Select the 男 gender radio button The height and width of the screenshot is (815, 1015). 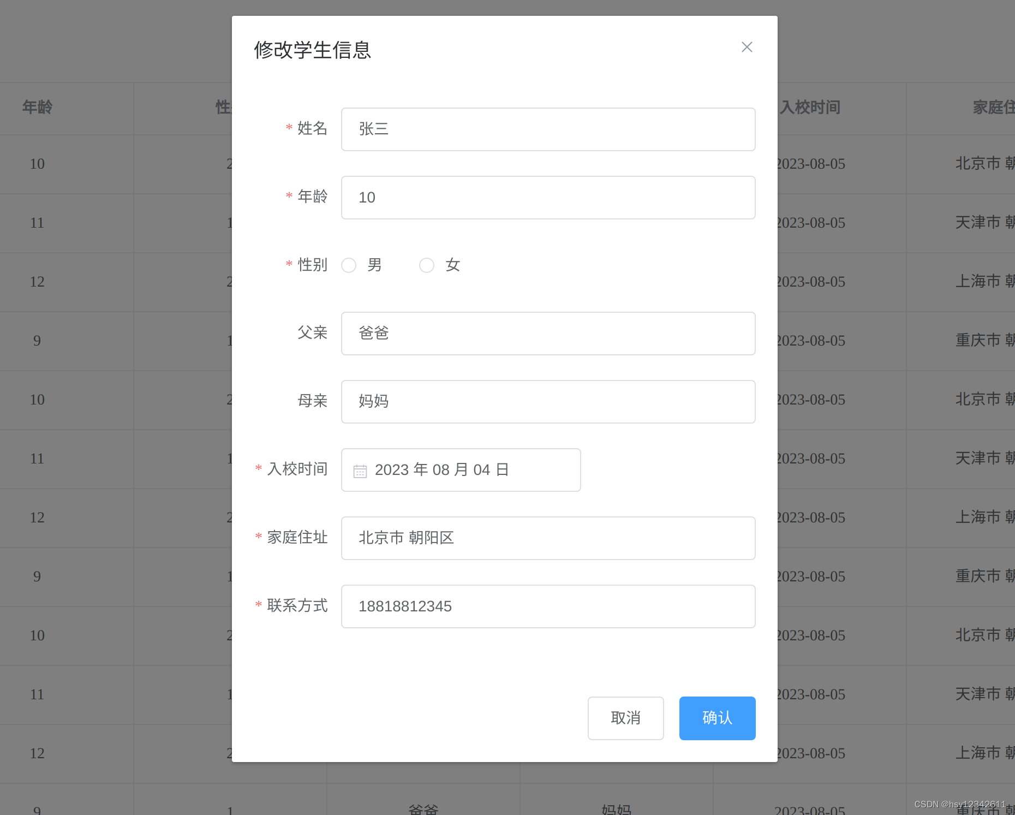pos(349,265)
